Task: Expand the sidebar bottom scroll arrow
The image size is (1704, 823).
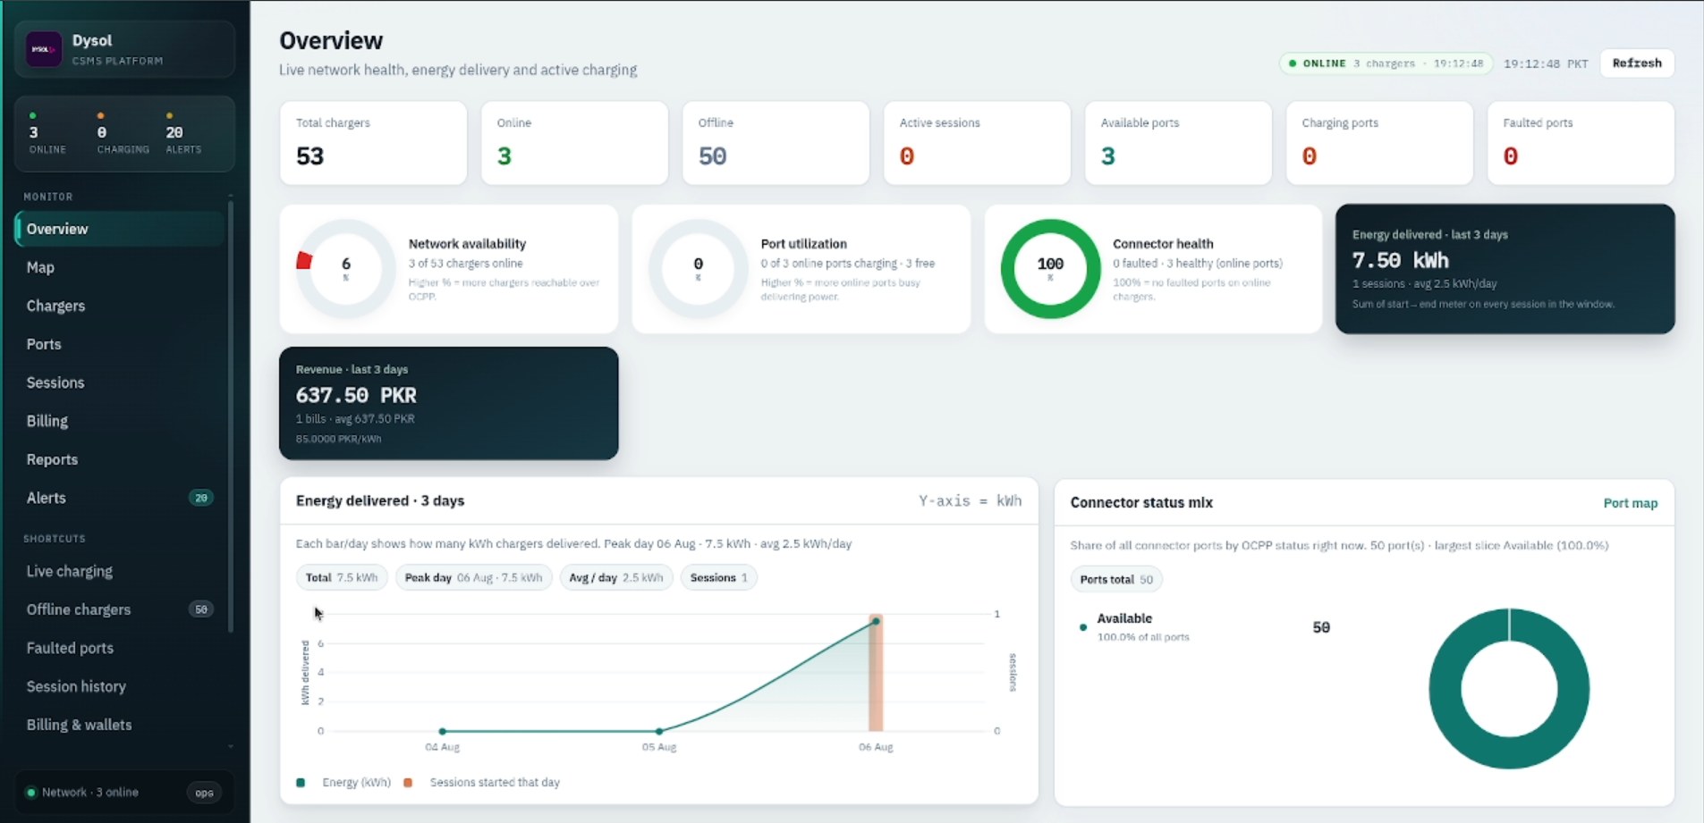Action: [231, 746]
